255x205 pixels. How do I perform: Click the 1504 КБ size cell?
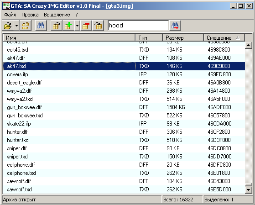point(176,107)
